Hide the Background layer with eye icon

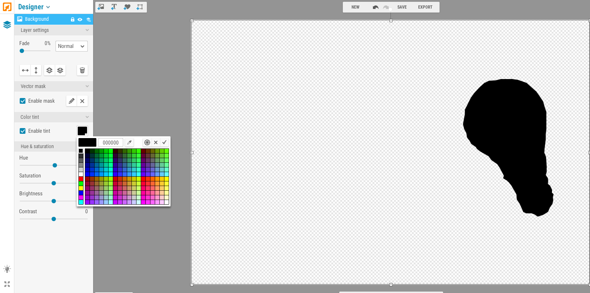(80, 19)
